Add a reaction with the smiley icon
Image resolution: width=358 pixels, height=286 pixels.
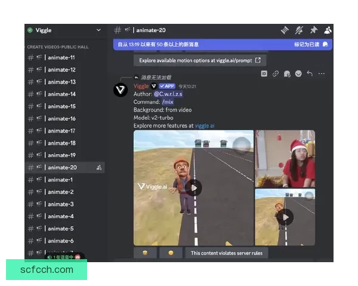click(x=298, y=74)
